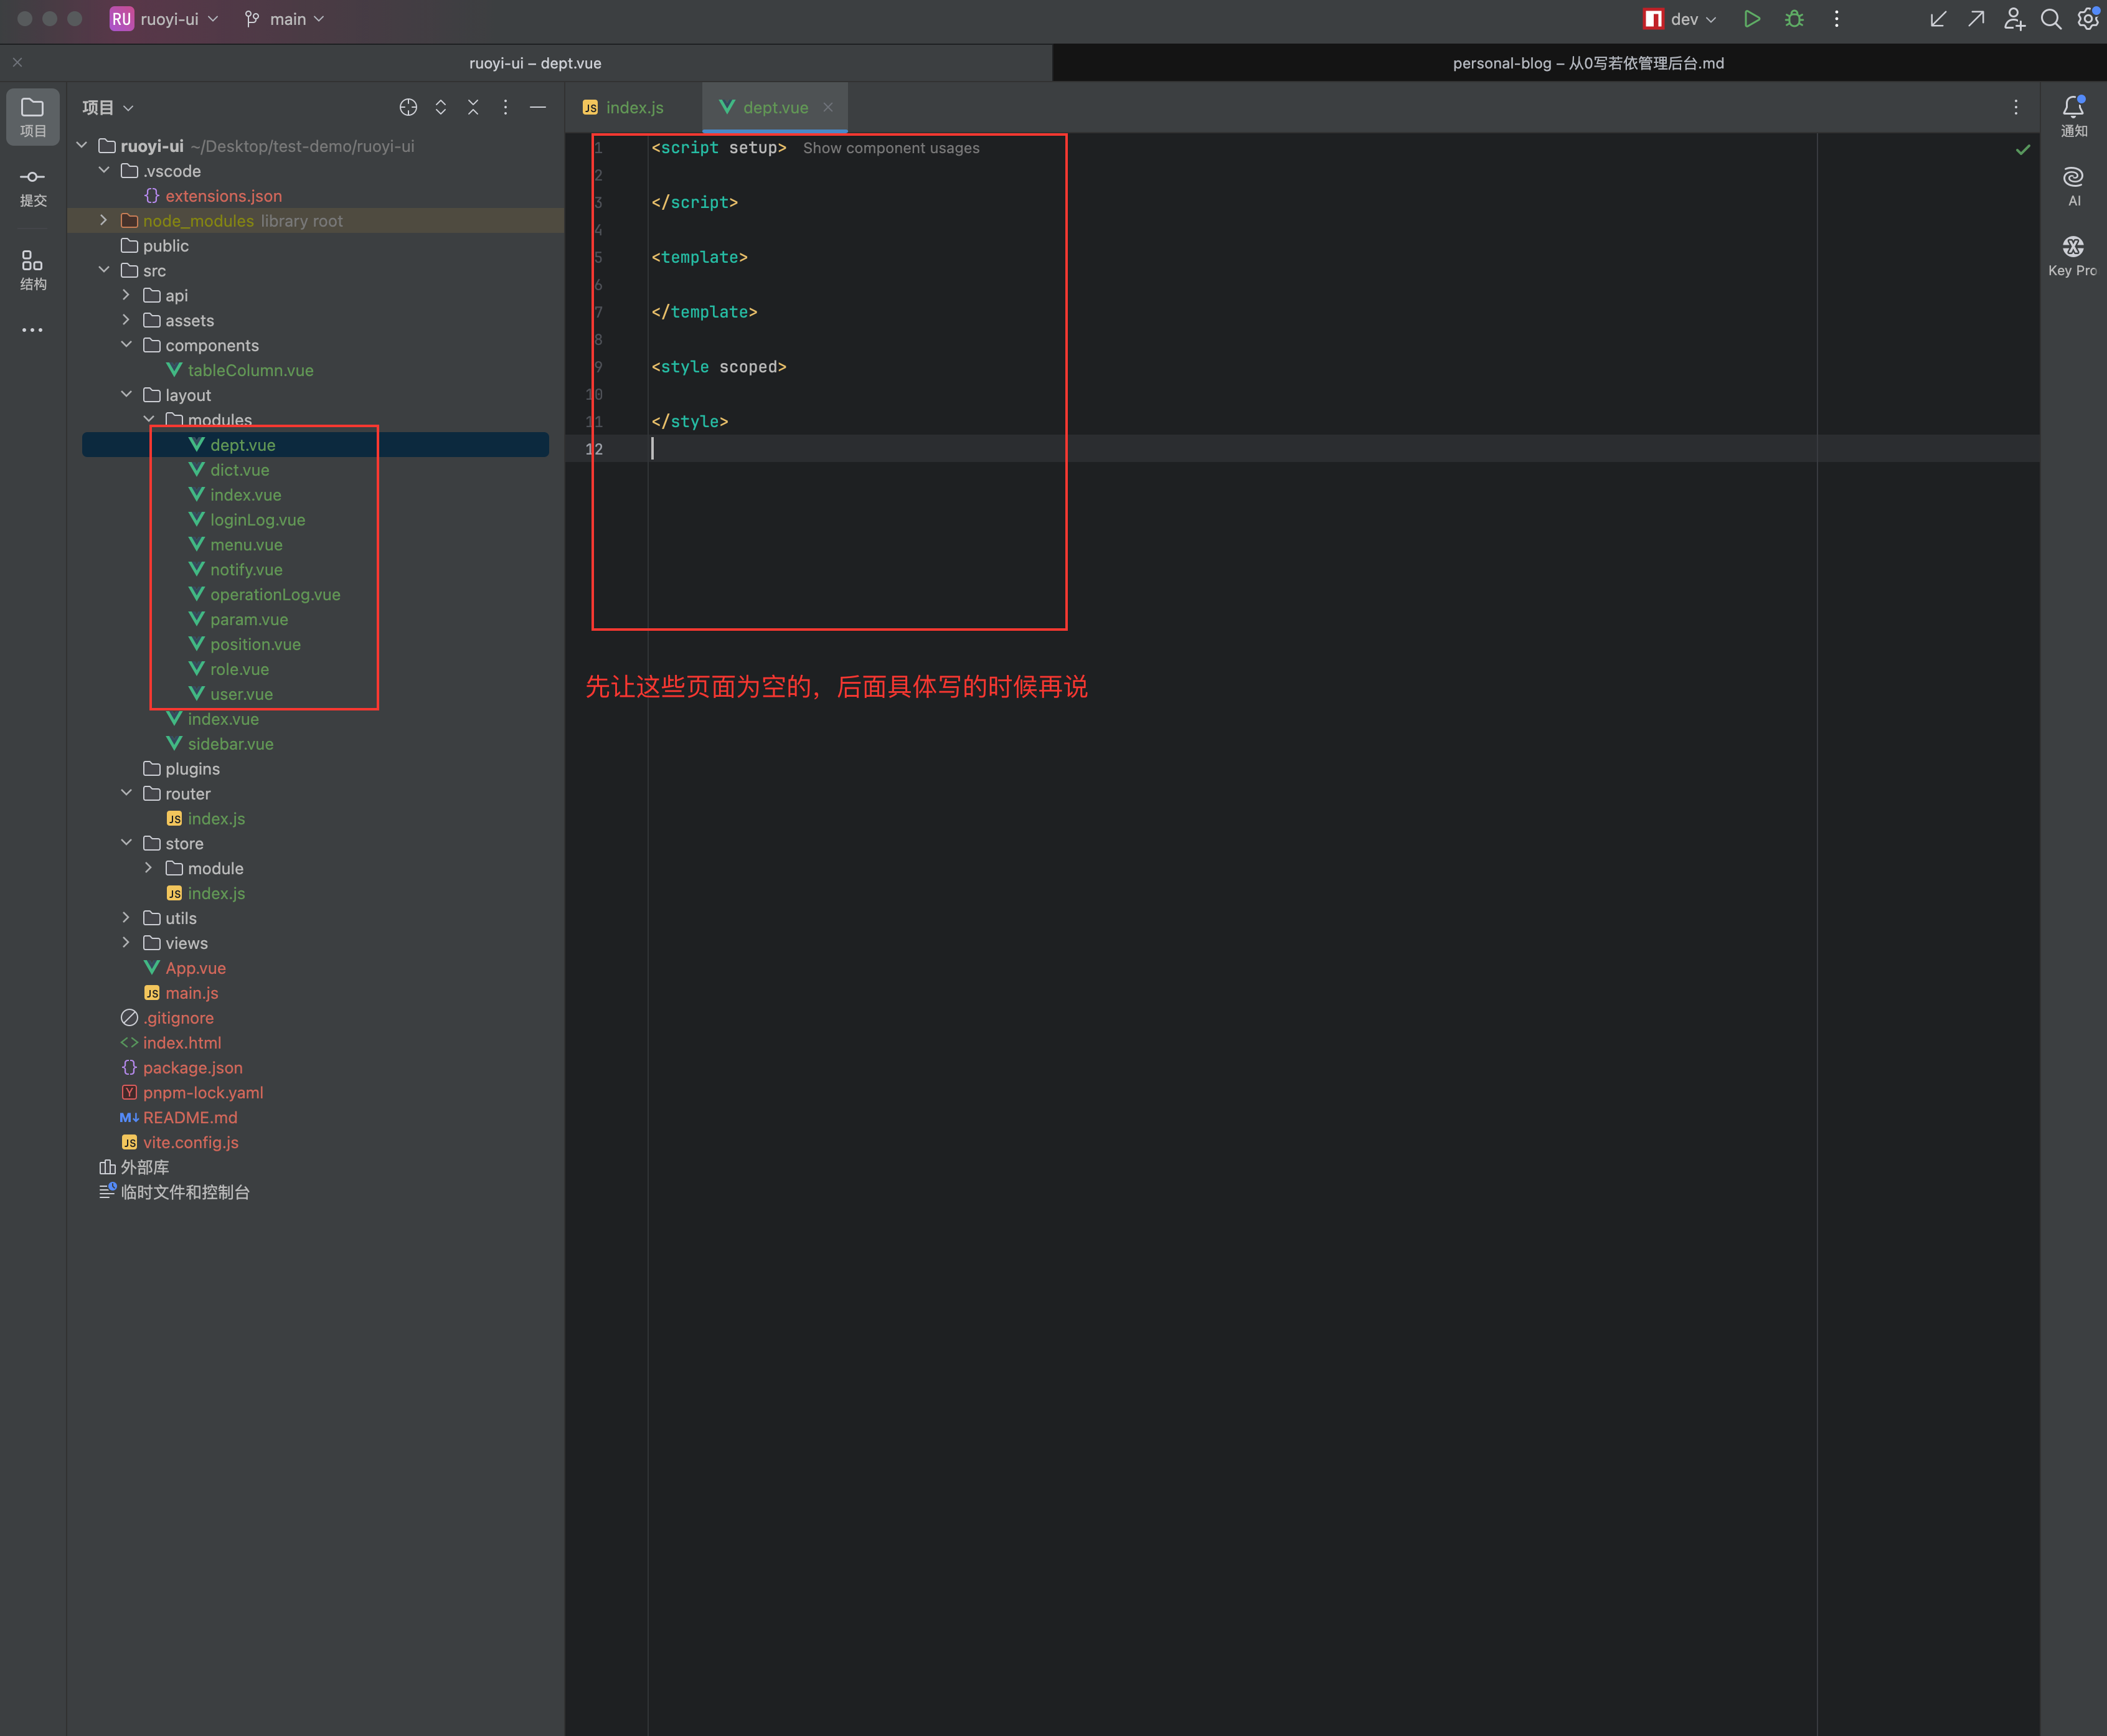Run the dev configuration
The image size is (2107, 1736).
[1752, 19]
